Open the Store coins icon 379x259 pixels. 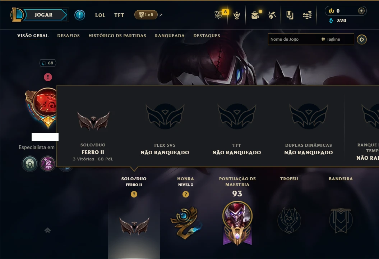click(307, 15)
